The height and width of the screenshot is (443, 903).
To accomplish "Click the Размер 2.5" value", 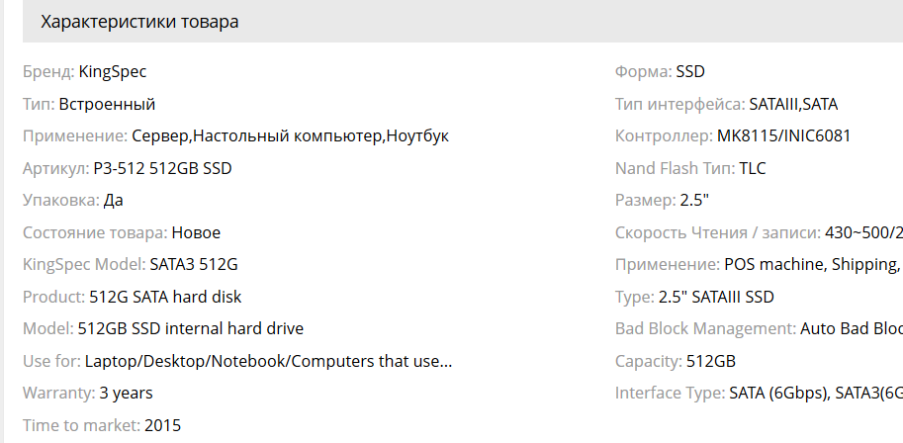I will point(694,201).
